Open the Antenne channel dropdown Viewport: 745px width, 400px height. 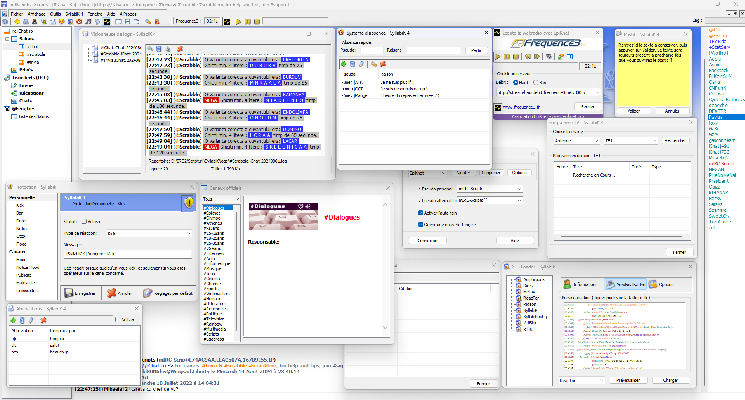tap(577, 141)
